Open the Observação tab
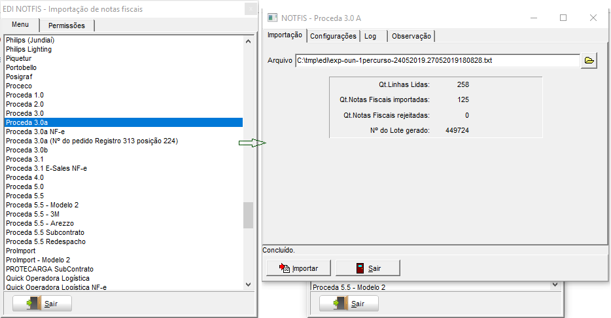The height and width of the screenshot is (318, 611). 411,36
